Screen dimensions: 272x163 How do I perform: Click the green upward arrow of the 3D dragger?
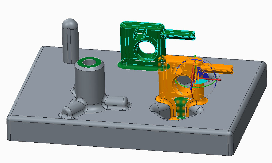[195, 56]
